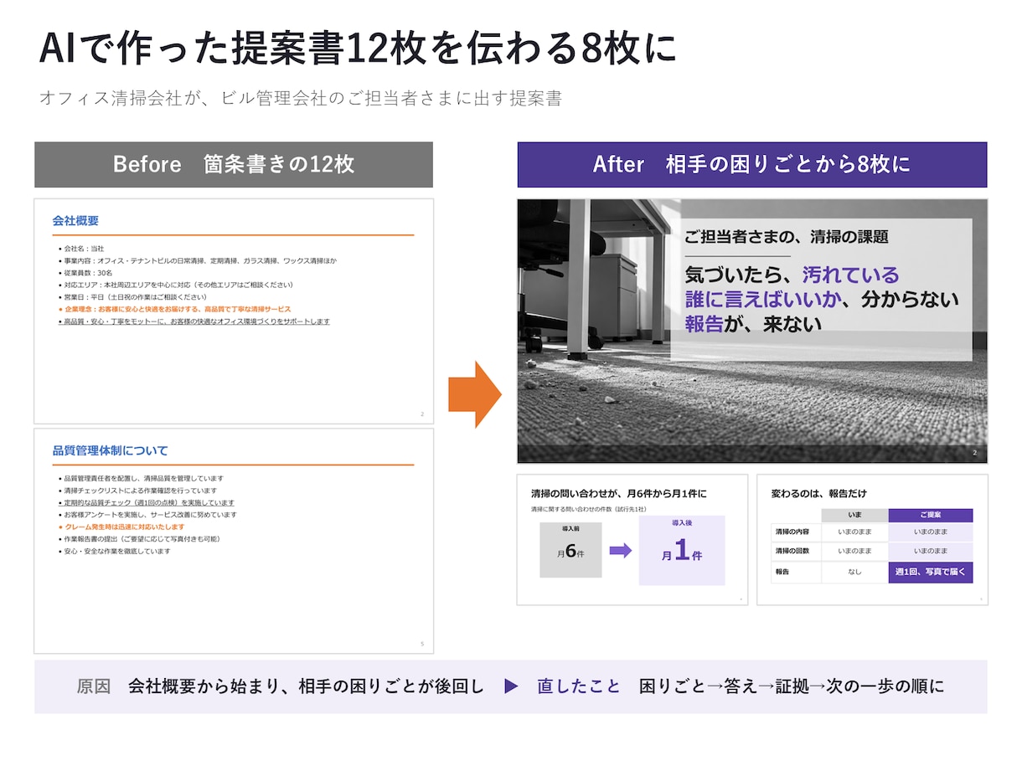The width and height of the screenshot is (1022, 766).
Task: Click the line '報告が、来ない'
Action: click(x=753, y=324)
